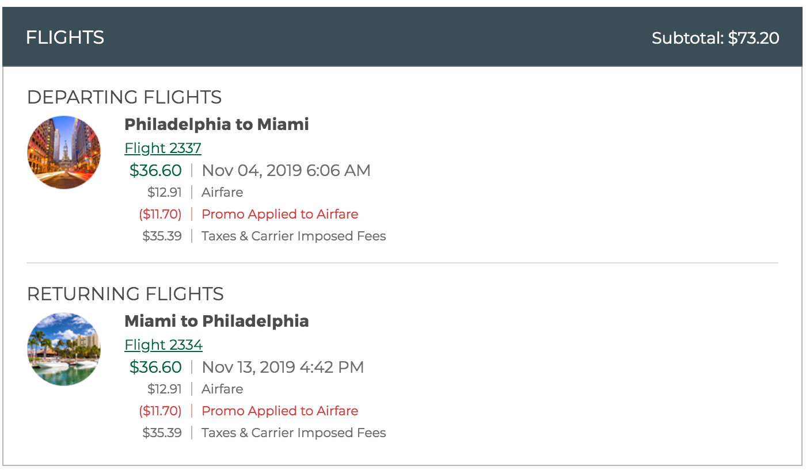Click the departing flight $36.60 price
The height and width of the screenshot is (474, 806).
pos(155,170)
